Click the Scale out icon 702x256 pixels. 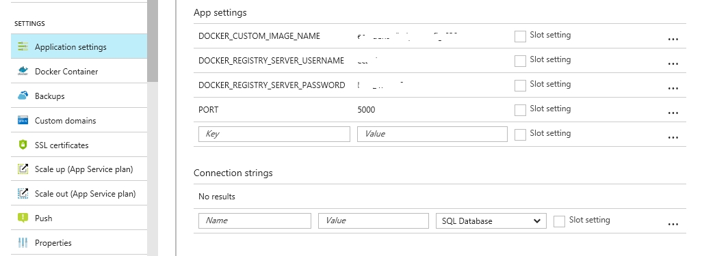coord(23,193)
